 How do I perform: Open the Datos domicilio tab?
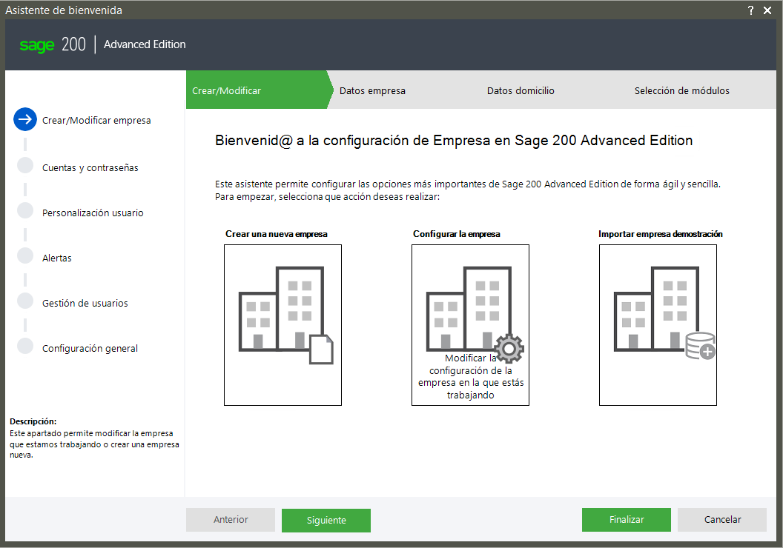(521, 91)
